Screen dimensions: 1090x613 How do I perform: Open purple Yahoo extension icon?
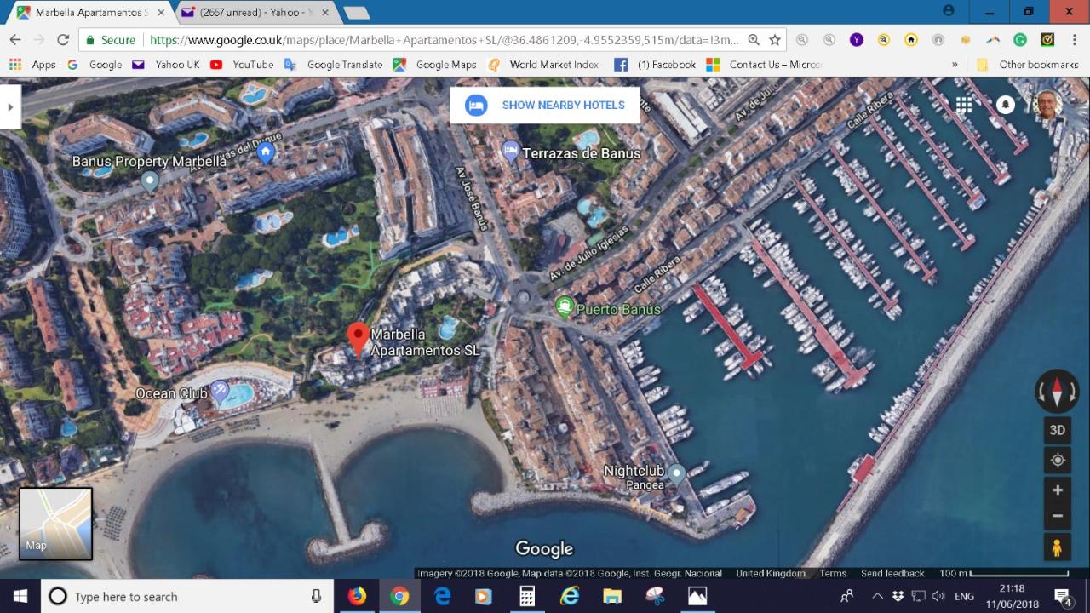tap(857, 40)
